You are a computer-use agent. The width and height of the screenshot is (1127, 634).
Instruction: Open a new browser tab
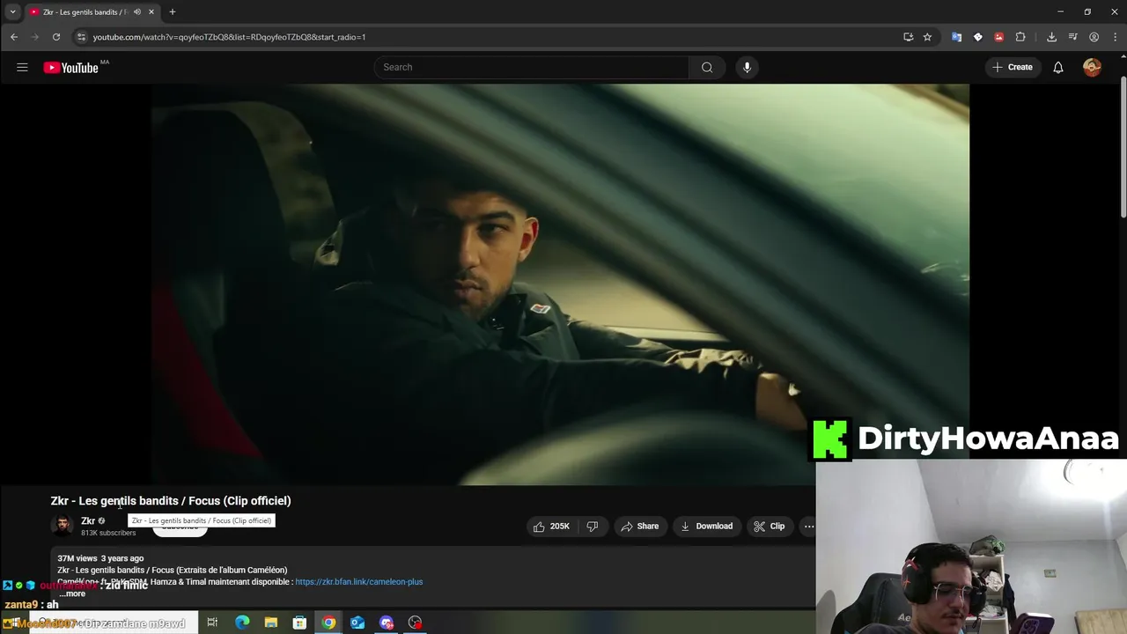tap(173, 12)
